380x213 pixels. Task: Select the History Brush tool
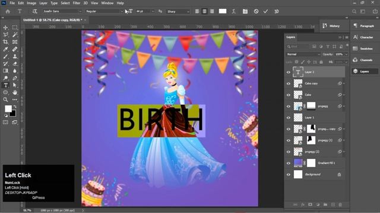pyautogui.click(x=5, y=64)
